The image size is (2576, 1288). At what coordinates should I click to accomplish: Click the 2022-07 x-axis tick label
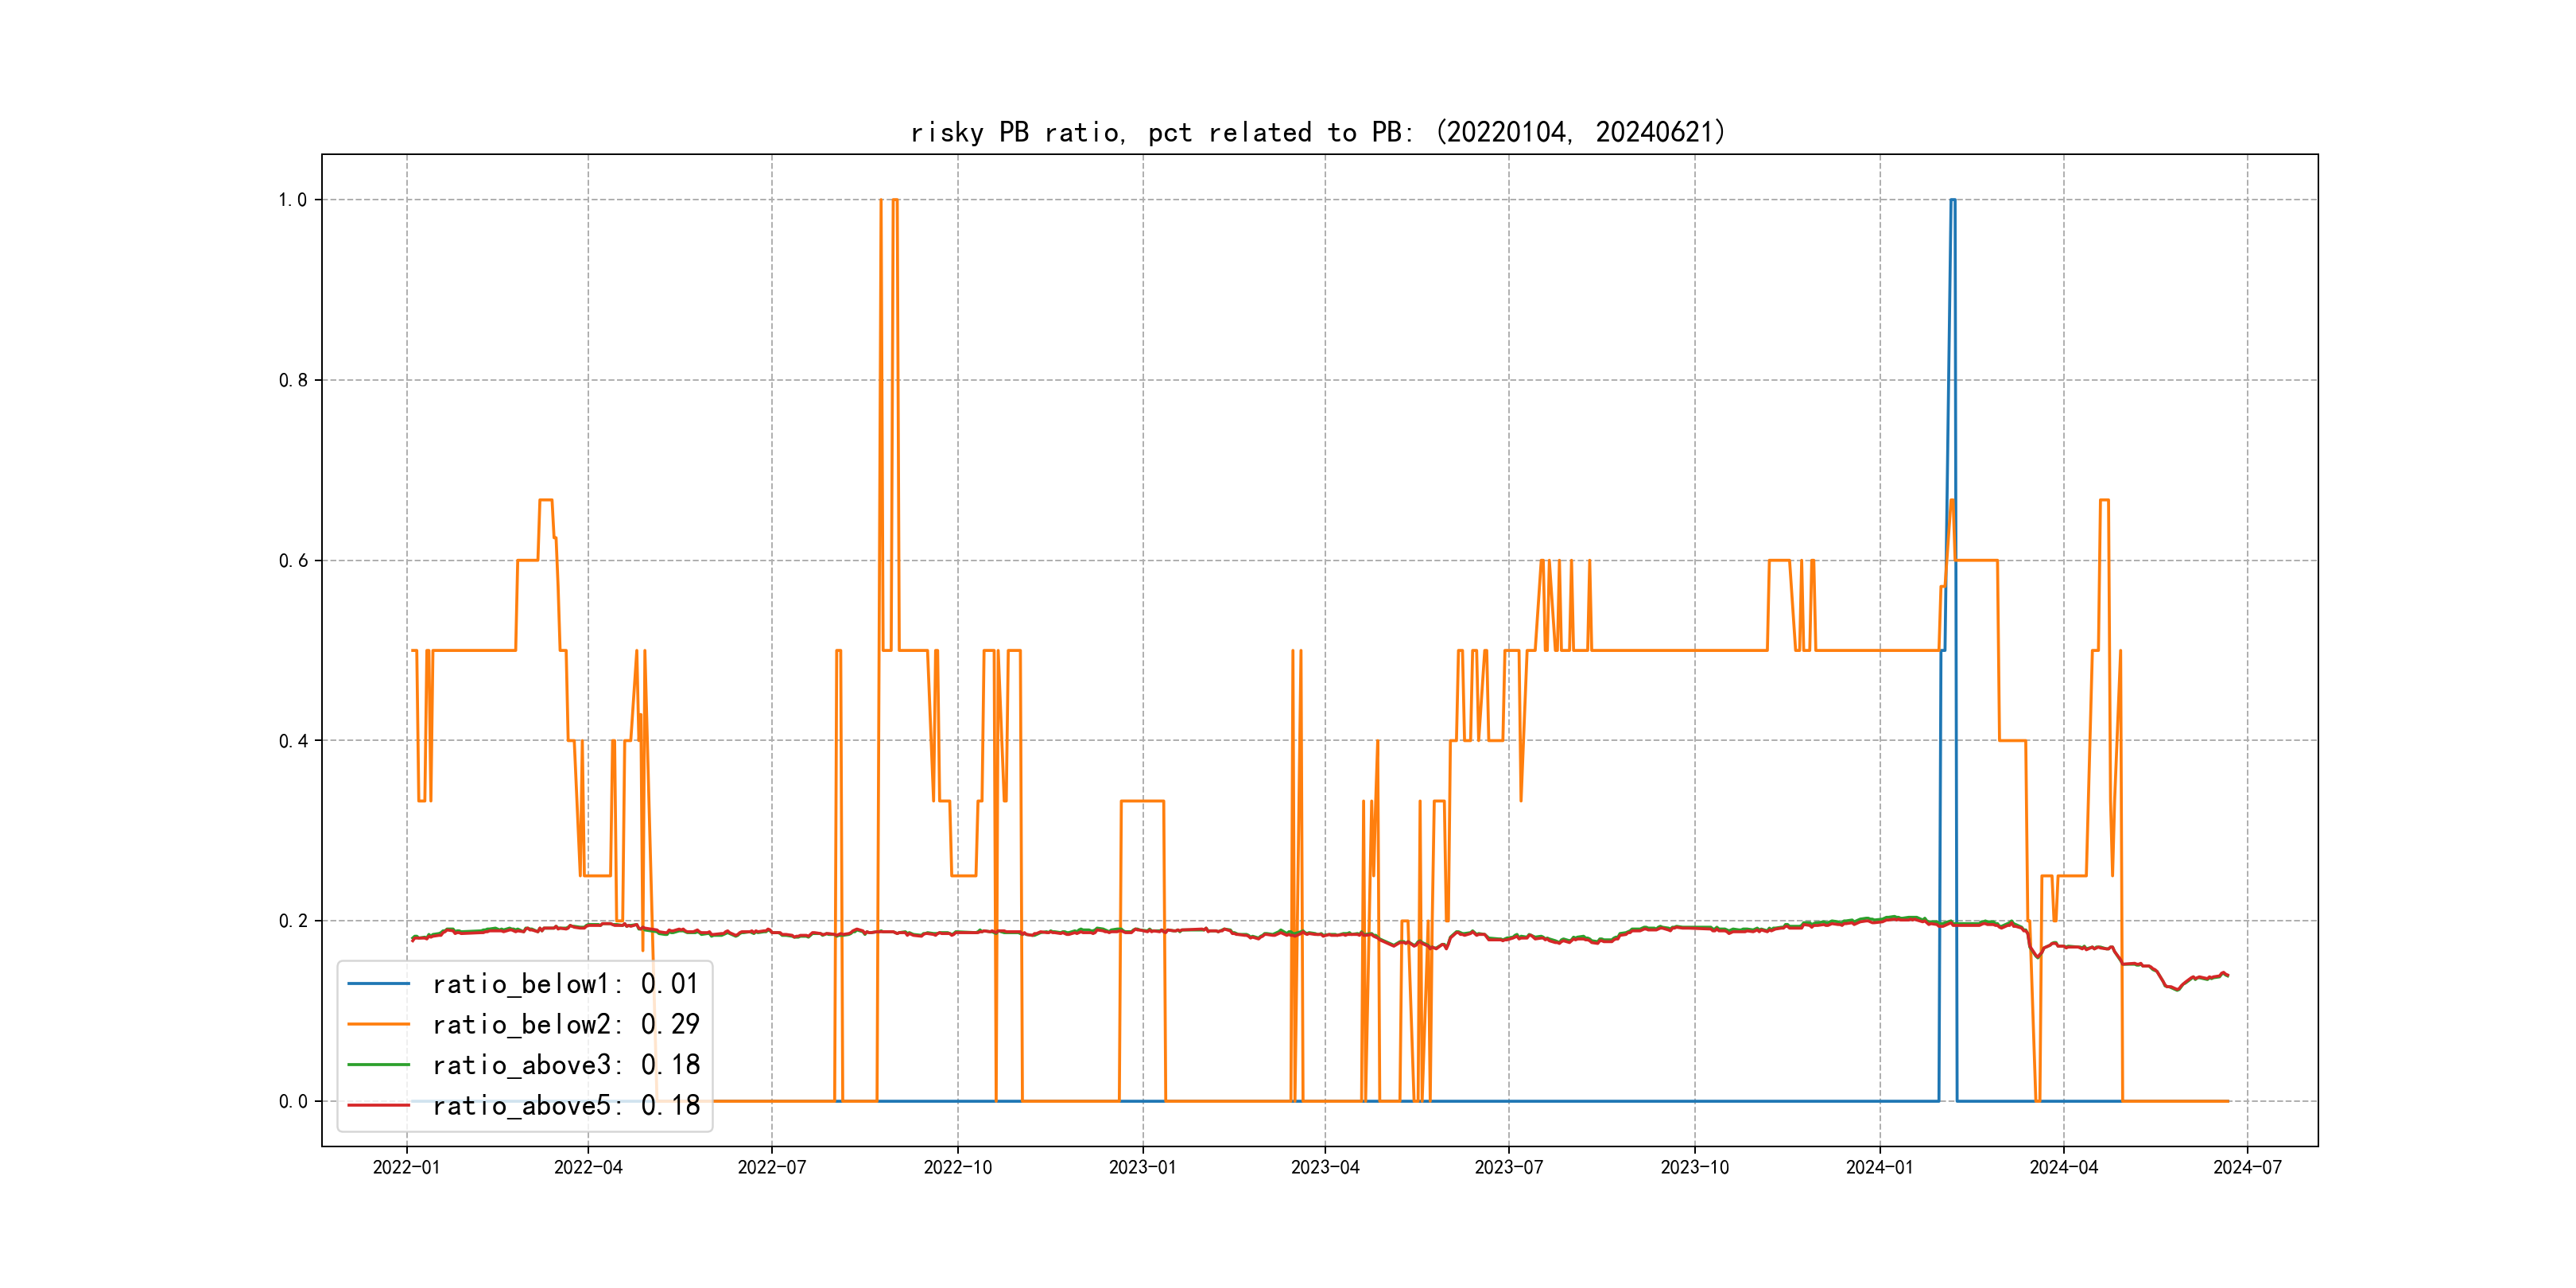[x=771, y=1167]
